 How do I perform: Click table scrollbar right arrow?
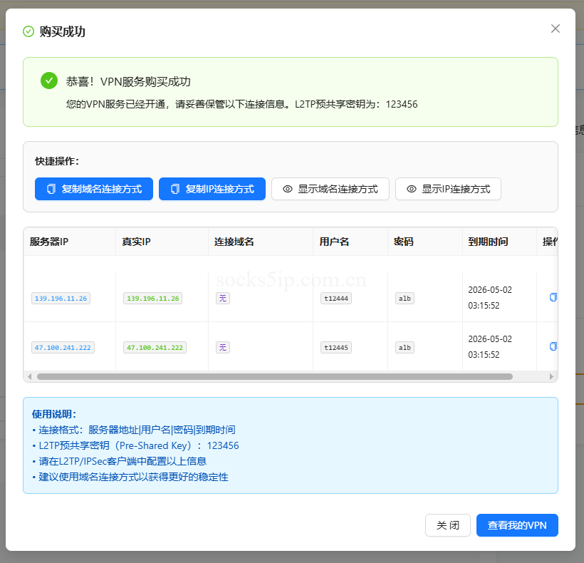[551, 377]
